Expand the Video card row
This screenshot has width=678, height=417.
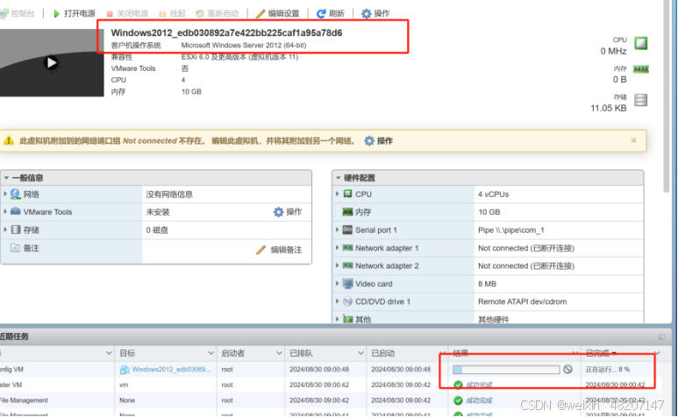[x=338, y=284]
